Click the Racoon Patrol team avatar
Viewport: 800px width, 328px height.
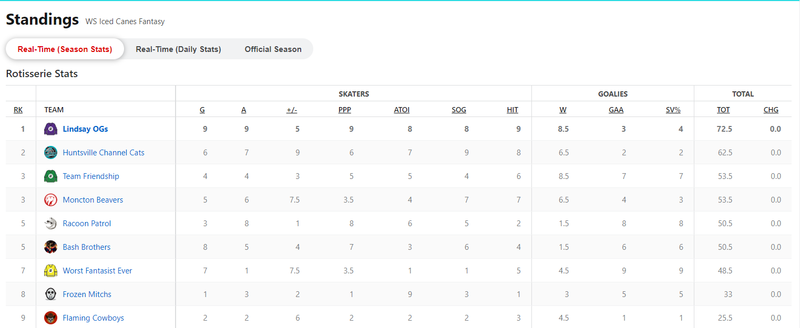[x=50, y=224]
